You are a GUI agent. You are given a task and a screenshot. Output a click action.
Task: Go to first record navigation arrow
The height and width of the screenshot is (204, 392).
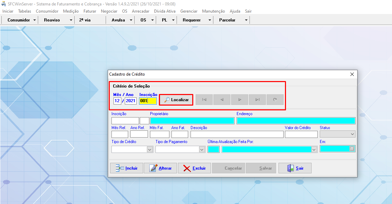[204, 100]
